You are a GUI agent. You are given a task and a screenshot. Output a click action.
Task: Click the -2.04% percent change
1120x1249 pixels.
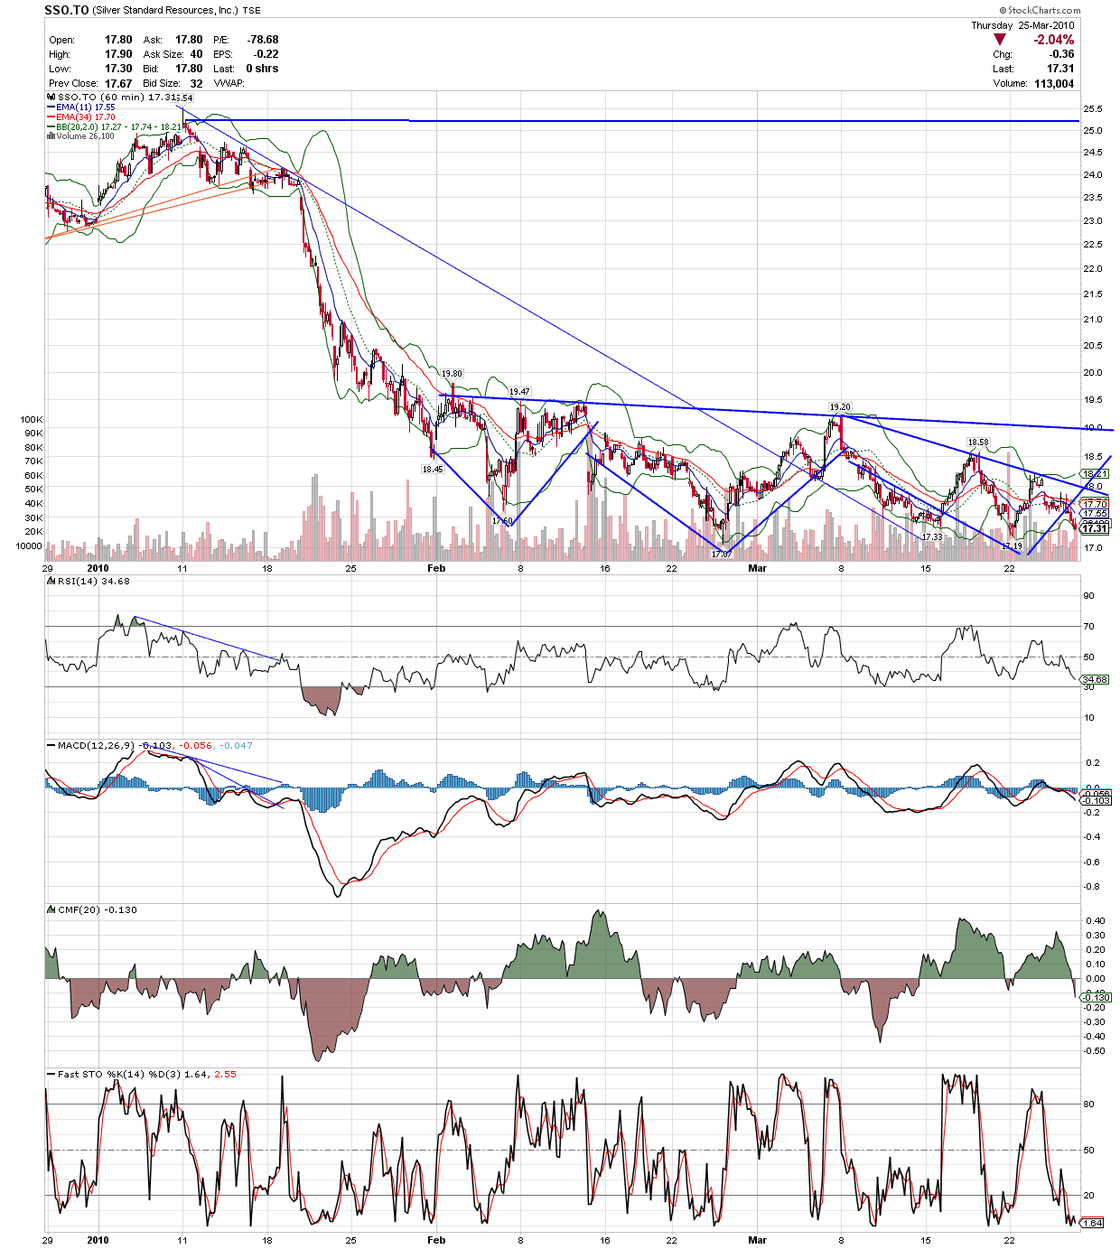1054,40
